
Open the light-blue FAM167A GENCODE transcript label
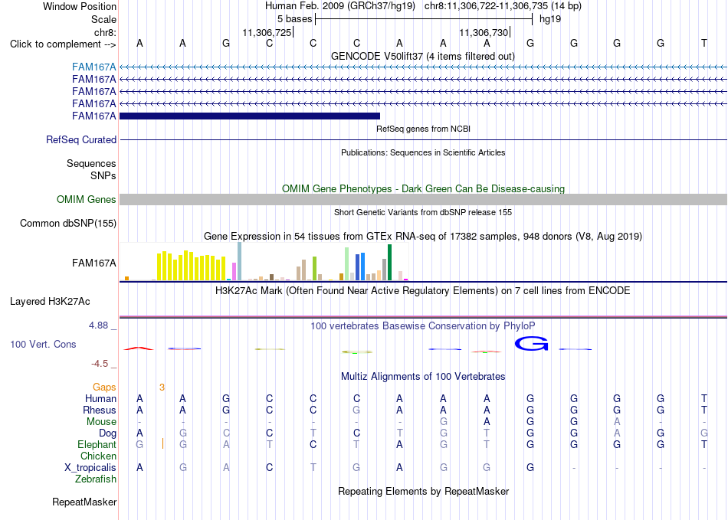click(x=93, y=67)
